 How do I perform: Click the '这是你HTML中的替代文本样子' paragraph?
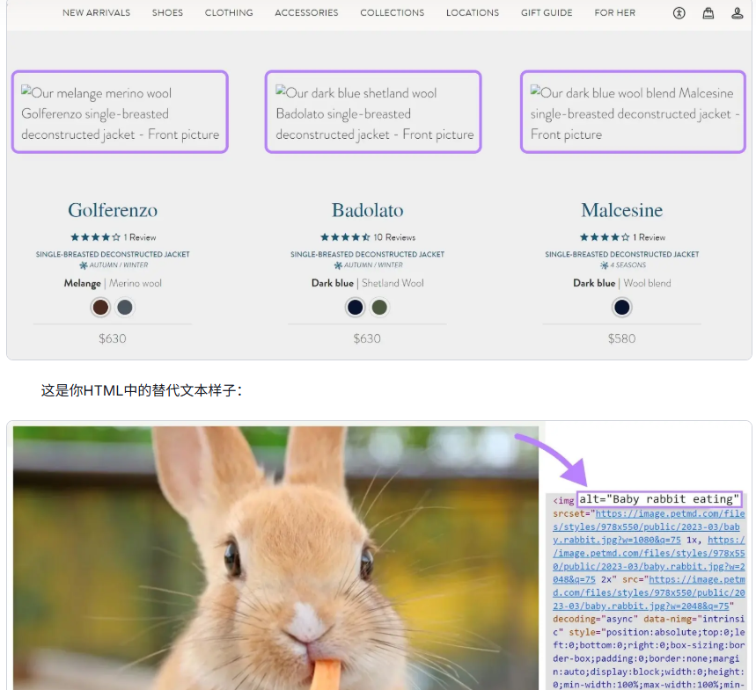142,390
